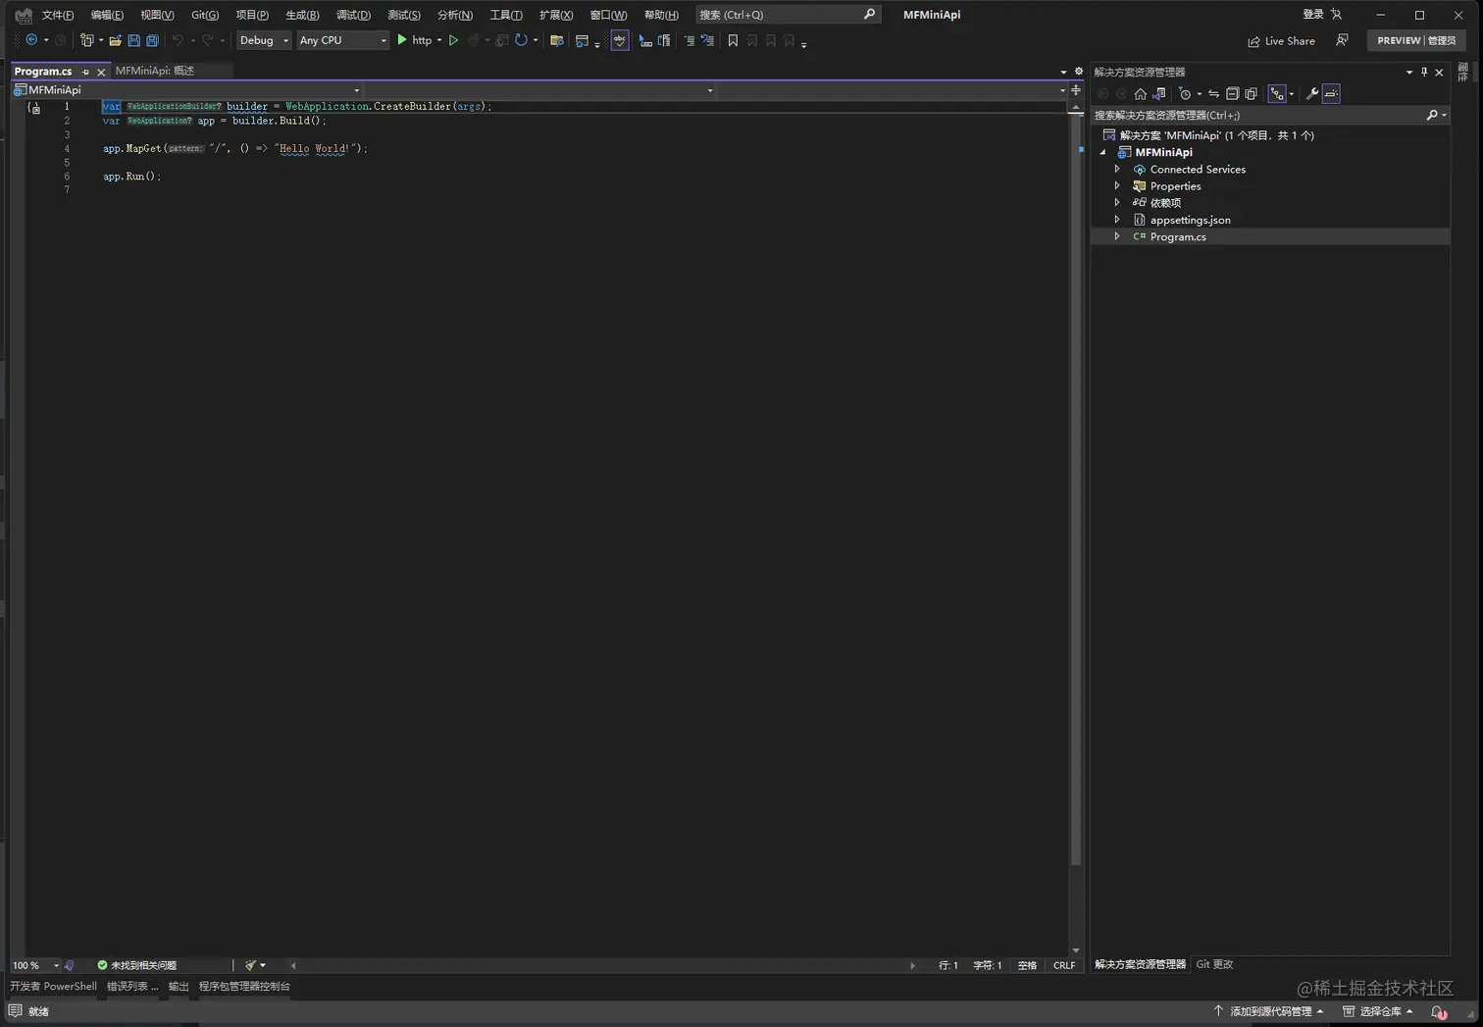Click the 未找到相关问题 status indicator

pyautogui.click(x=137, y=965)
